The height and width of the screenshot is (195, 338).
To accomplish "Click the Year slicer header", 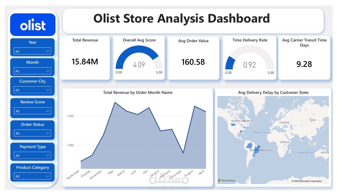I will pyautogui.click(x=32, y=42).
